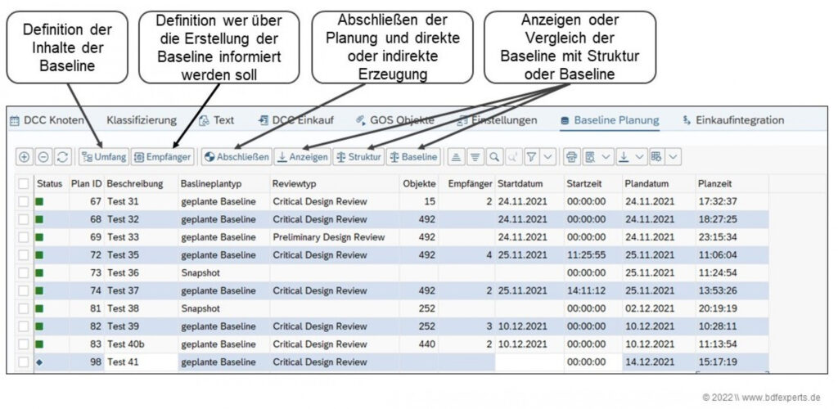Click the sort descending icon
Screen dimensions: 838x409
475,157
